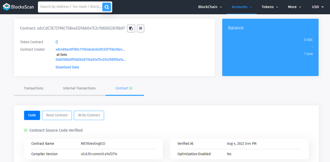
Task: Expand the Tokens menu
Action: pyautogui.click(x=270, y=7)
